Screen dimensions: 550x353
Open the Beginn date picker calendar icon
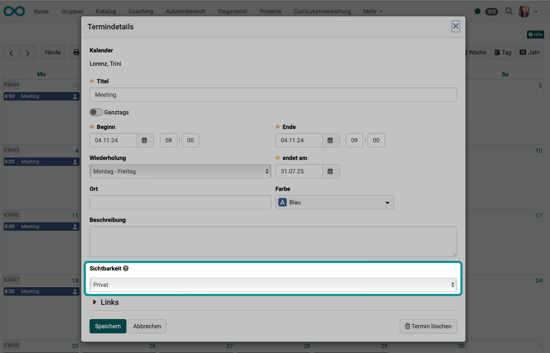pos(145,140)
